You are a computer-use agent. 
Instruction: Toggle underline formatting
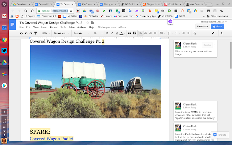(117, 33)
